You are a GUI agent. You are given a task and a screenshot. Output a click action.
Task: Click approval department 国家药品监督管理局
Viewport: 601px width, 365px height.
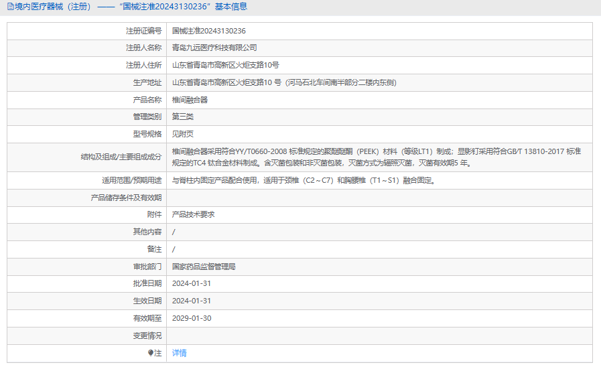coord(204,266)
